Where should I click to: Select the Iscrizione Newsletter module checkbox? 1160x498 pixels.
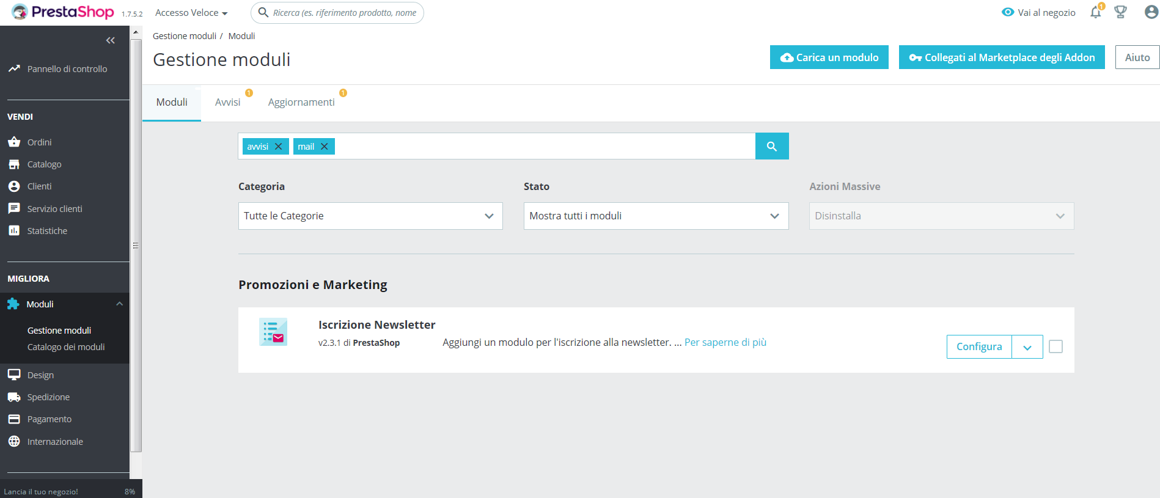point(1055,346)
